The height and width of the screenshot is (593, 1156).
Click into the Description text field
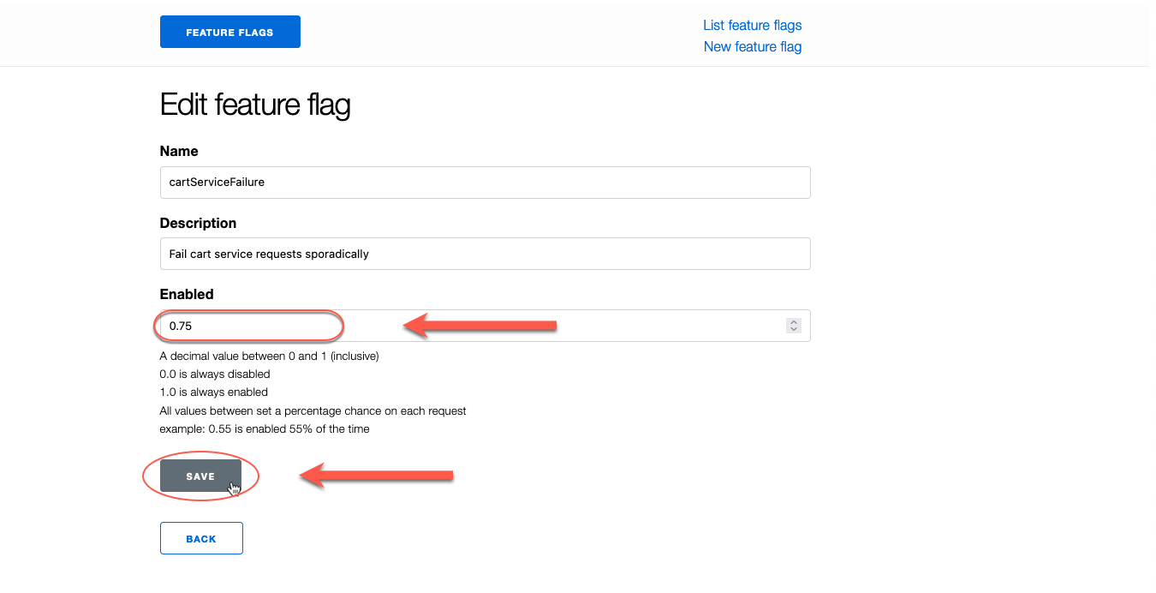point(485,254)
